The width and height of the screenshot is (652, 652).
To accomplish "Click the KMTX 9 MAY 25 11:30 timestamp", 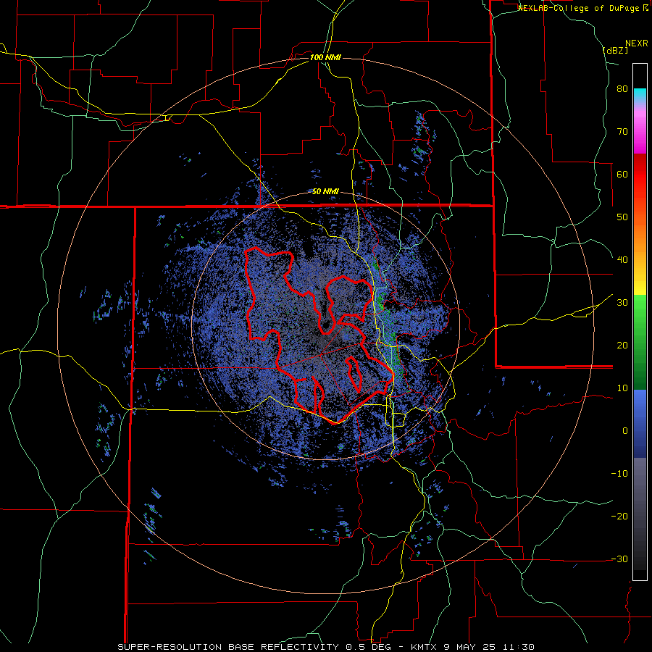I will click(473, 647).
